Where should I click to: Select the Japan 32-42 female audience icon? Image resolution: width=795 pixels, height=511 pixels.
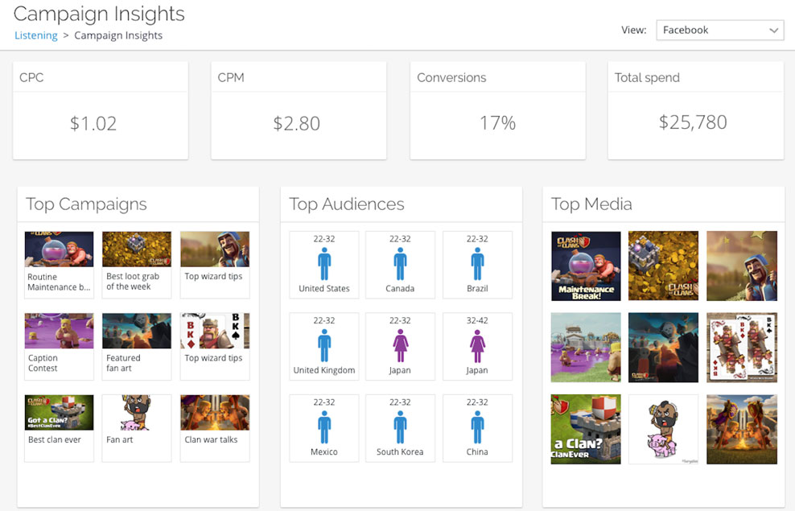pyautogui.click(x=477, y=346)
